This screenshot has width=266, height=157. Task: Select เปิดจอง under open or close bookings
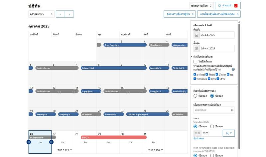pyautogui.click(x=196, y=96)
